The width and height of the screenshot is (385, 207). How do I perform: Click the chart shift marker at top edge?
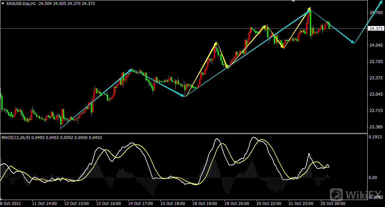click(x=293, y=1)
